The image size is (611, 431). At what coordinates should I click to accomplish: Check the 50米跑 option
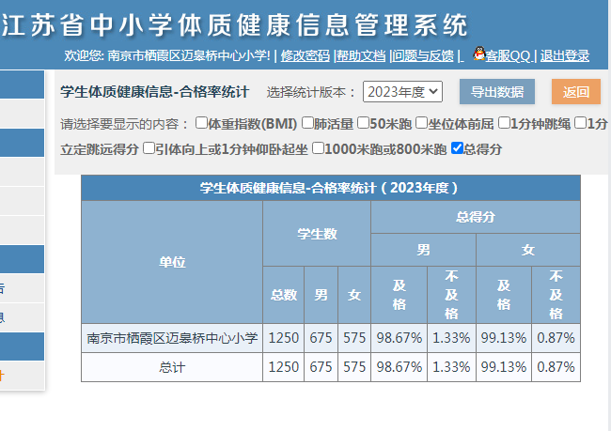point(363,123)
